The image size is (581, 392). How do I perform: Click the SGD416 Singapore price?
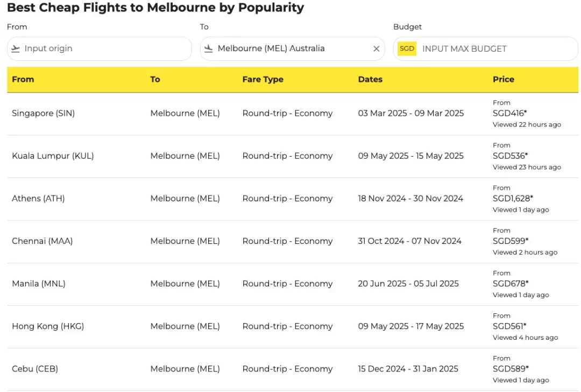[x=509, y=113]
